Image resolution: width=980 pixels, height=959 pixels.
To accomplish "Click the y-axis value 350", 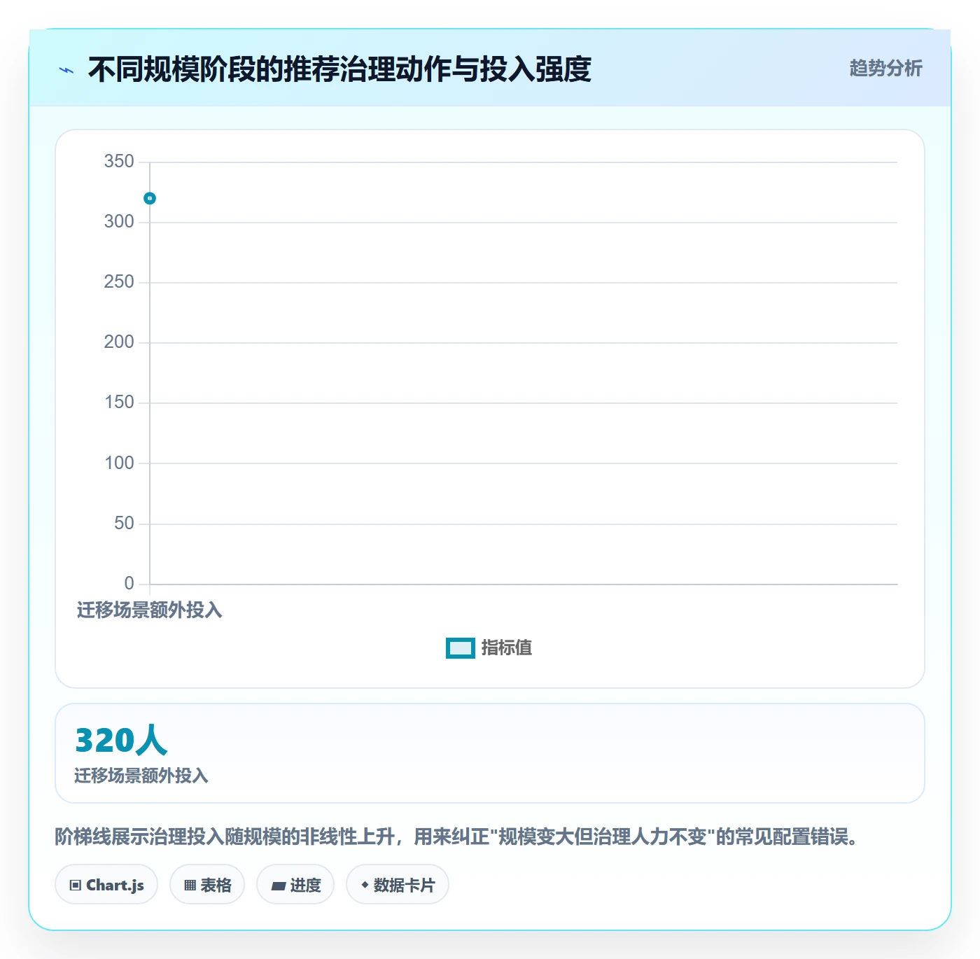I will (x=119, y=162).
